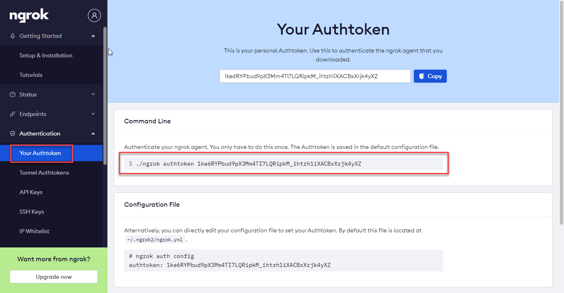Click the authtoken text field
The height and width of the screenshot is (293, 564).
(x=315, y=76)
